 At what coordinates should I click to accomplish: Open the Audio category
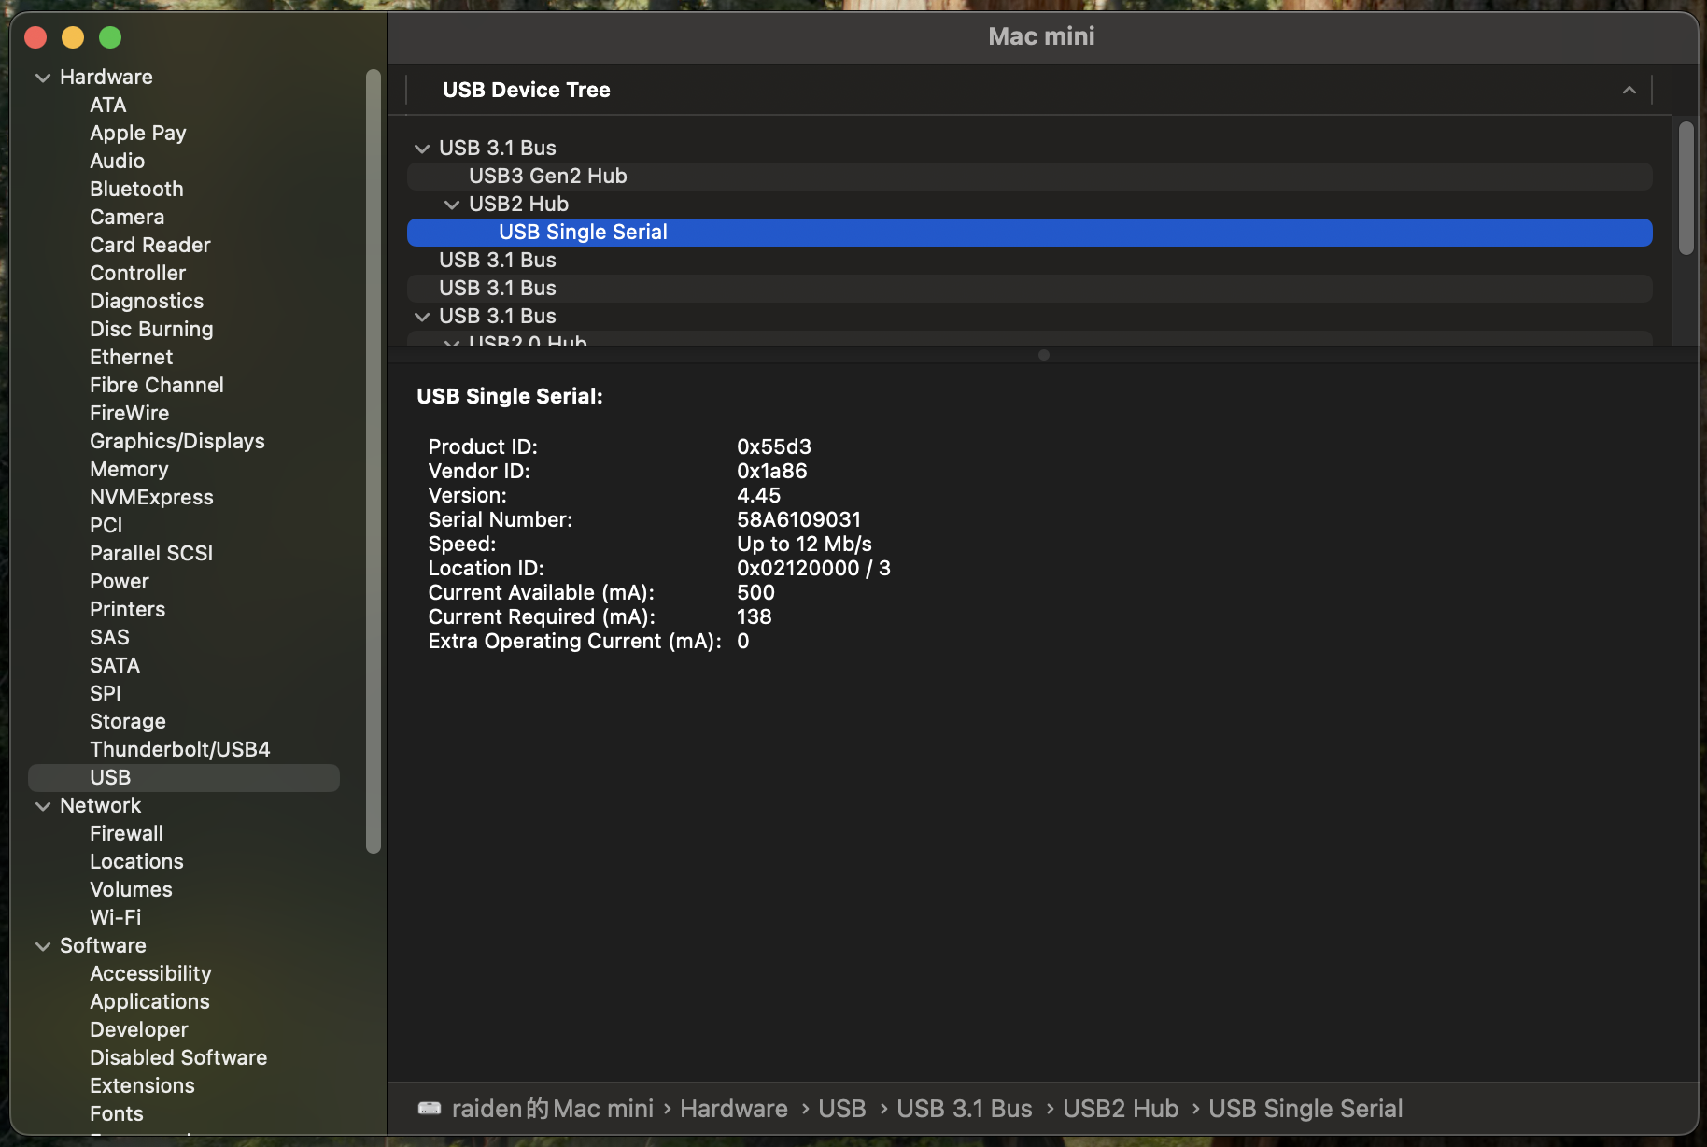(x=118, y=162)
